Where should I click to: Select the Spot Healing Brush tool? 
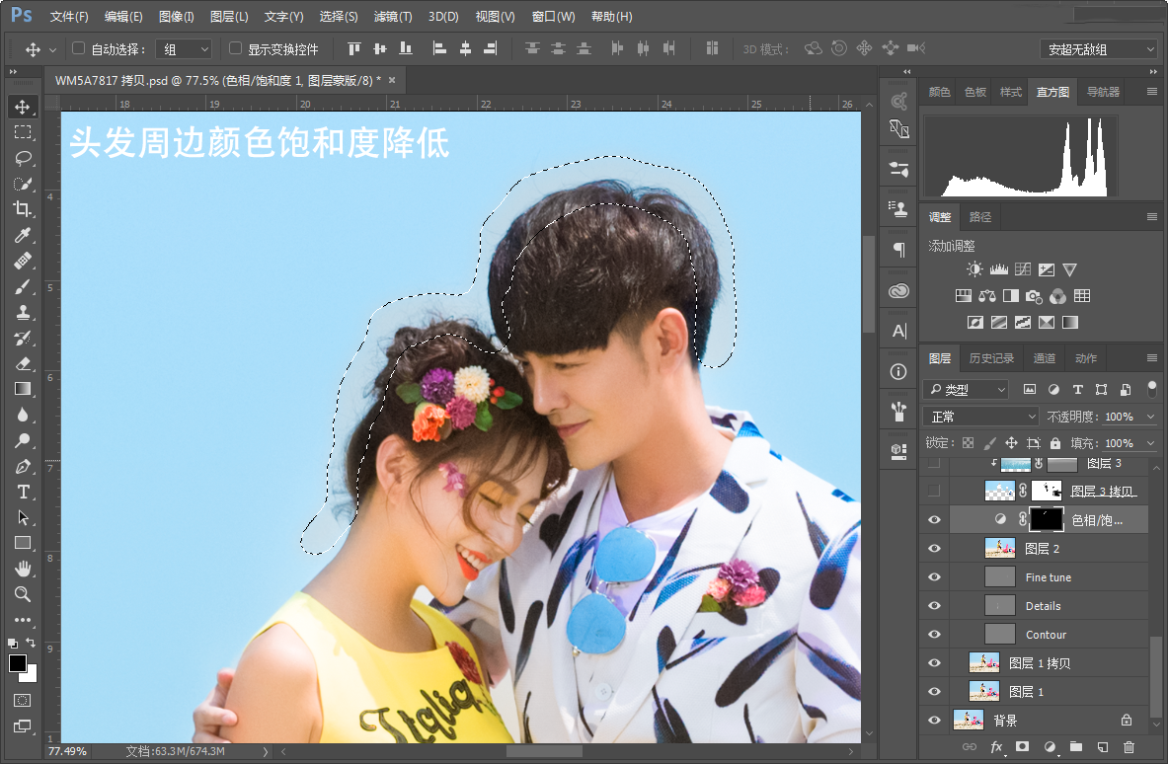coord(23,261)
